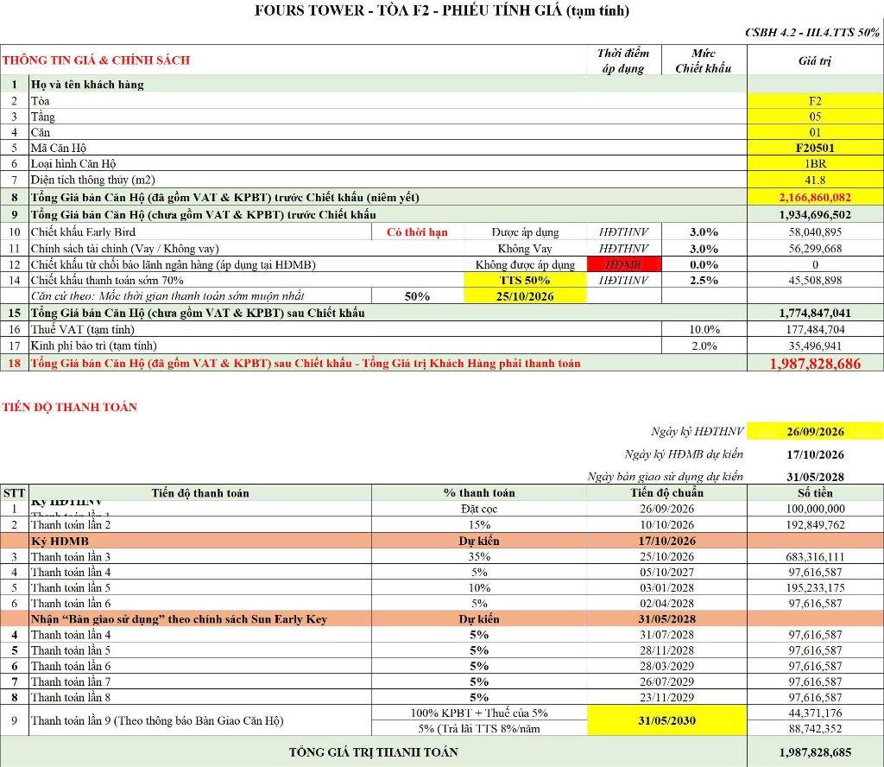Click the yellow "F2" tower value cell
Screen dimensions: 884x767
pyautogui.click(x=815, y=101)
